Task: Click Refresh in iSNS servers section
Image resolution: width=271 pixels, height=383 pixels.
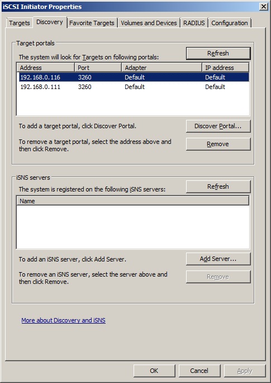Action: [218, 186]
